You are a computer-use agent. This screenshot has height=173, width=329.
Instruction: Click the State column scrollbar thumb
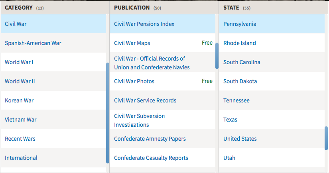[x=326, y=138]
